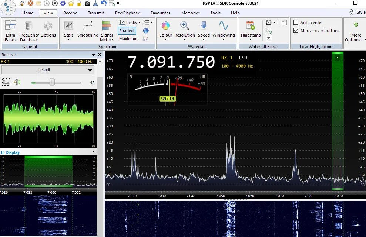The width and height of the screenshot is (366, 237).
Task: Click the camera screenshot icon
Action: (87, 3)
